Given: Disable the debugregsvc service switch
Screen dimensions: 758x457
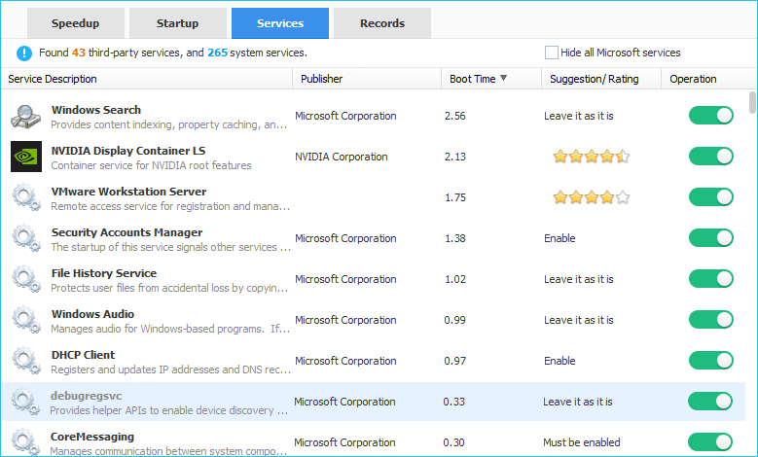Looking at the screenshot, I should point(710,402).
